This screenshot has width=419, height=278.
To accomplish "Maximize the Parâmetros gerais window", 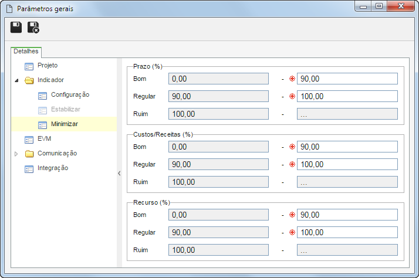I will pos(379,6).
